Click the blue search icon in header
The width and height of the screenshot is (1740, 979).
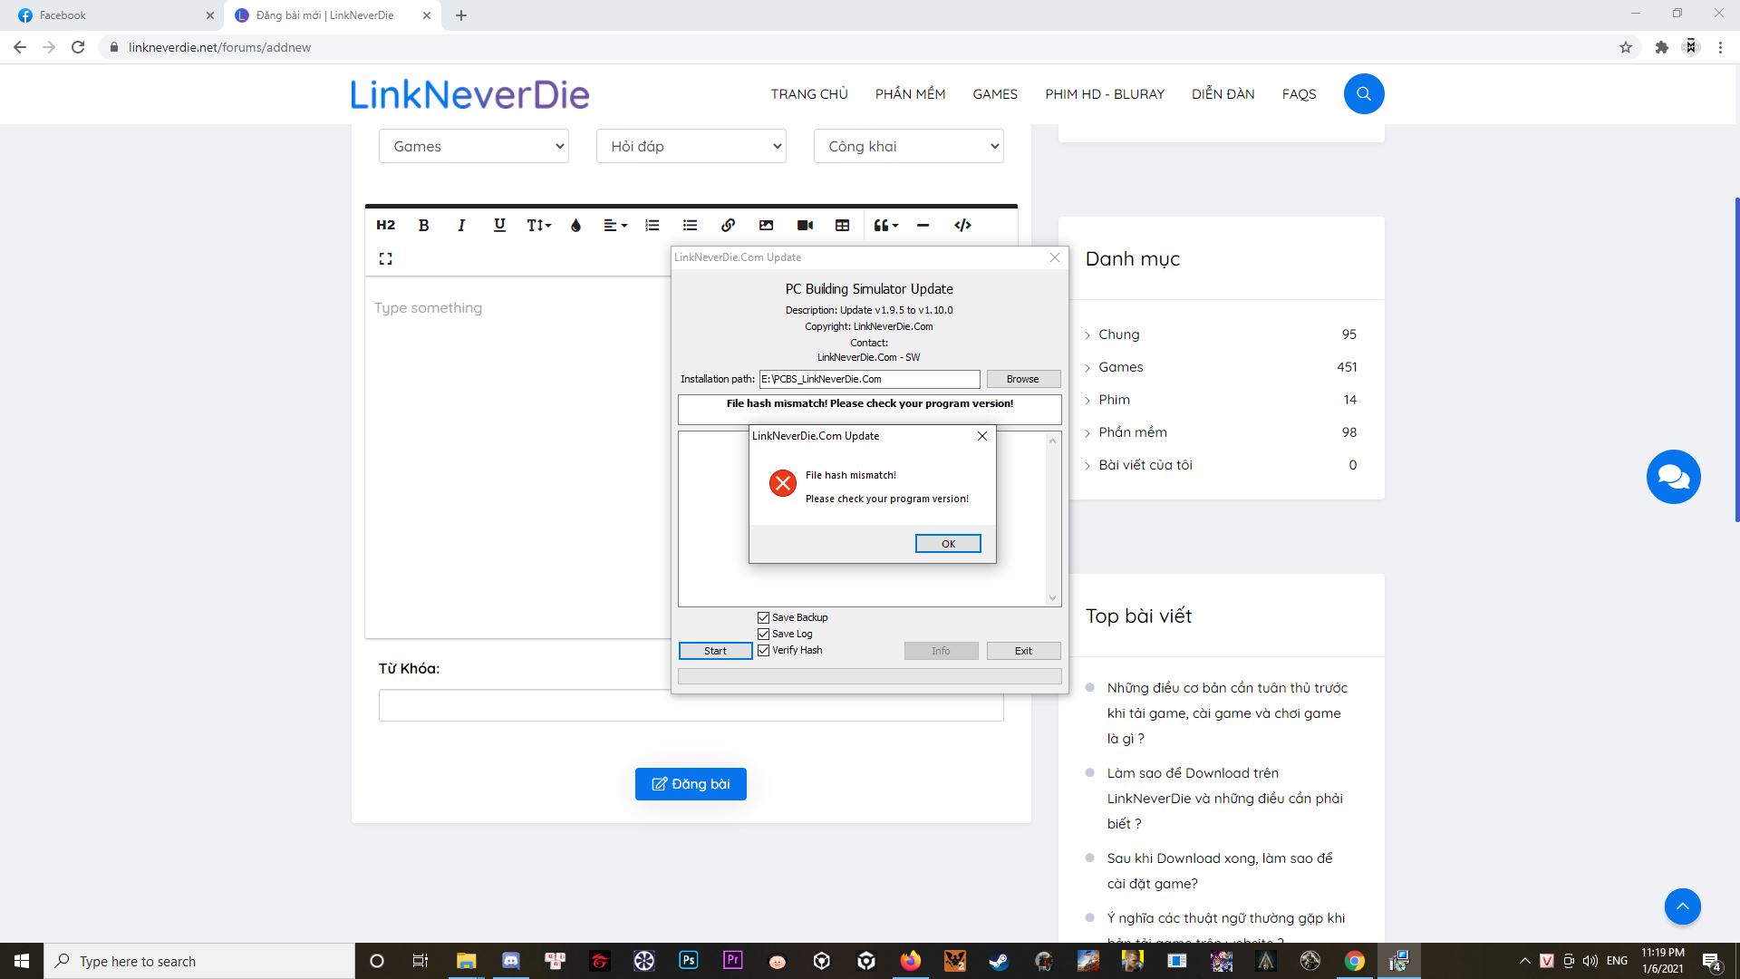[1364, 93]
